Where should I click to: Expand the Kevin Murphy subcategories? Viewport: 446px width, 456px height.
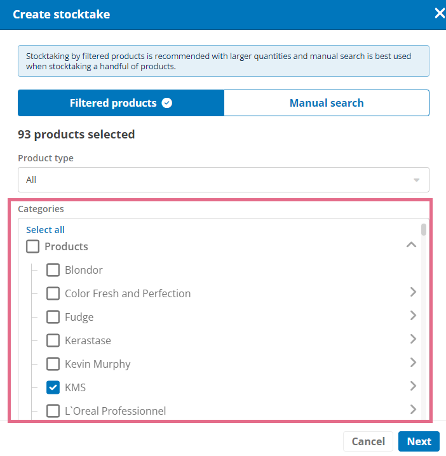coord(413,363)
